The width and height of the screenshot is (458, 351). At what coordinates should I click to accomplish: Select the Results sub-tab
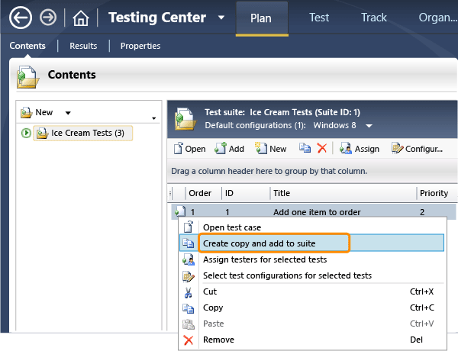click(x=83, y=46)
